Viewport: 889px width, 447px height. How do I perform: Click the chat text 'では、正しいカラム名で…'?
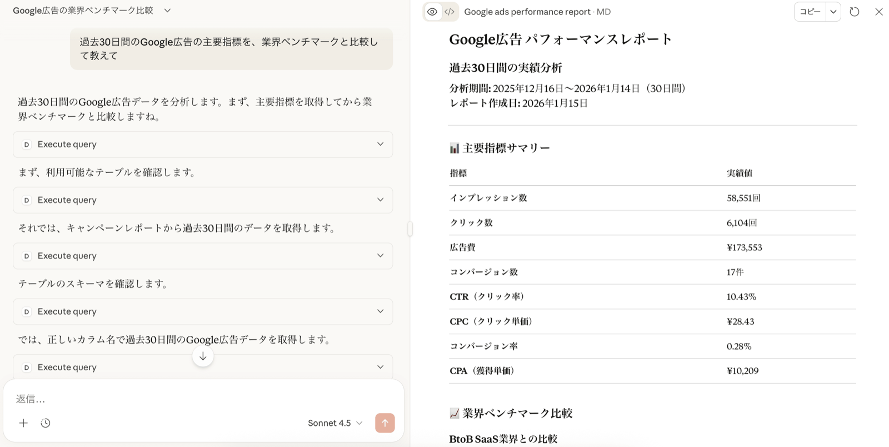coord(176,340)
